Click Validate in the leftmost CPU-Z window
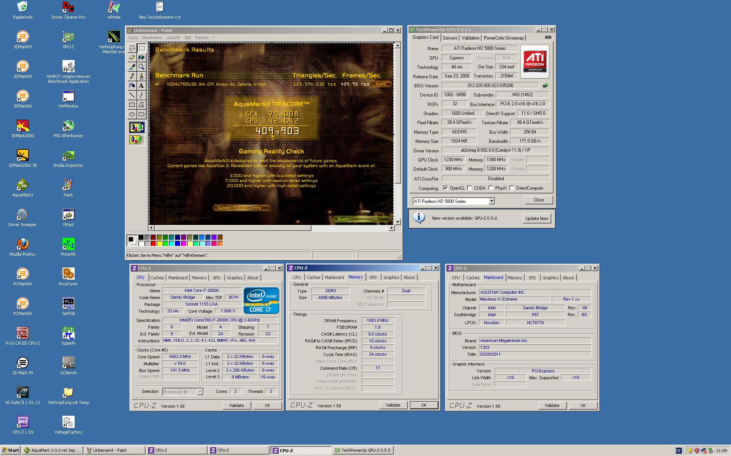 tap(236, 405)
